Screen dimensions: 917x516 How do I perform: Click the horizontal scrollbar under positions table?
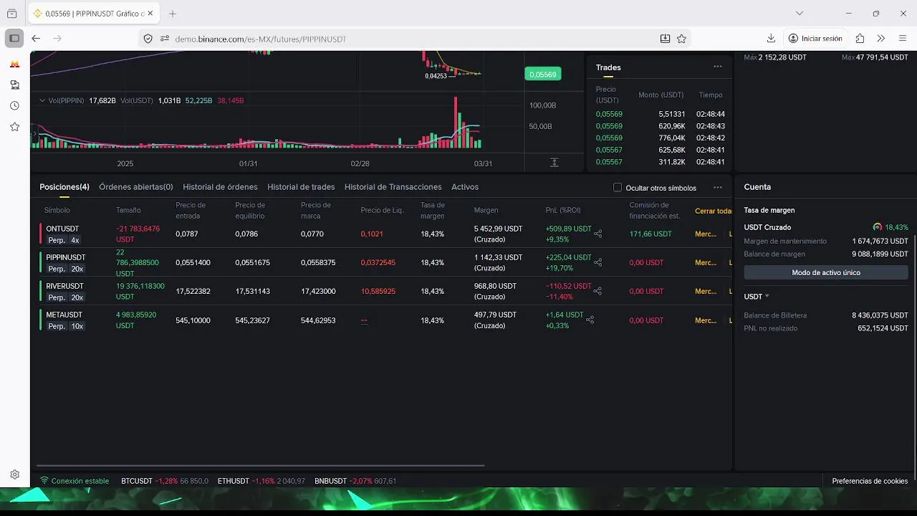tap(261, 465)
